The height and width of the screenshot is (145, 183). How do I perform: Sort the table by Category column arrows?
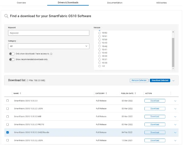tap(106, 93)
